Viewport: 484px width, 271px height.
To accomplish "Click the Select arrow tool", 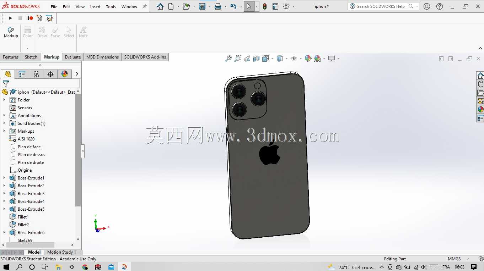I will coord(249,6).
